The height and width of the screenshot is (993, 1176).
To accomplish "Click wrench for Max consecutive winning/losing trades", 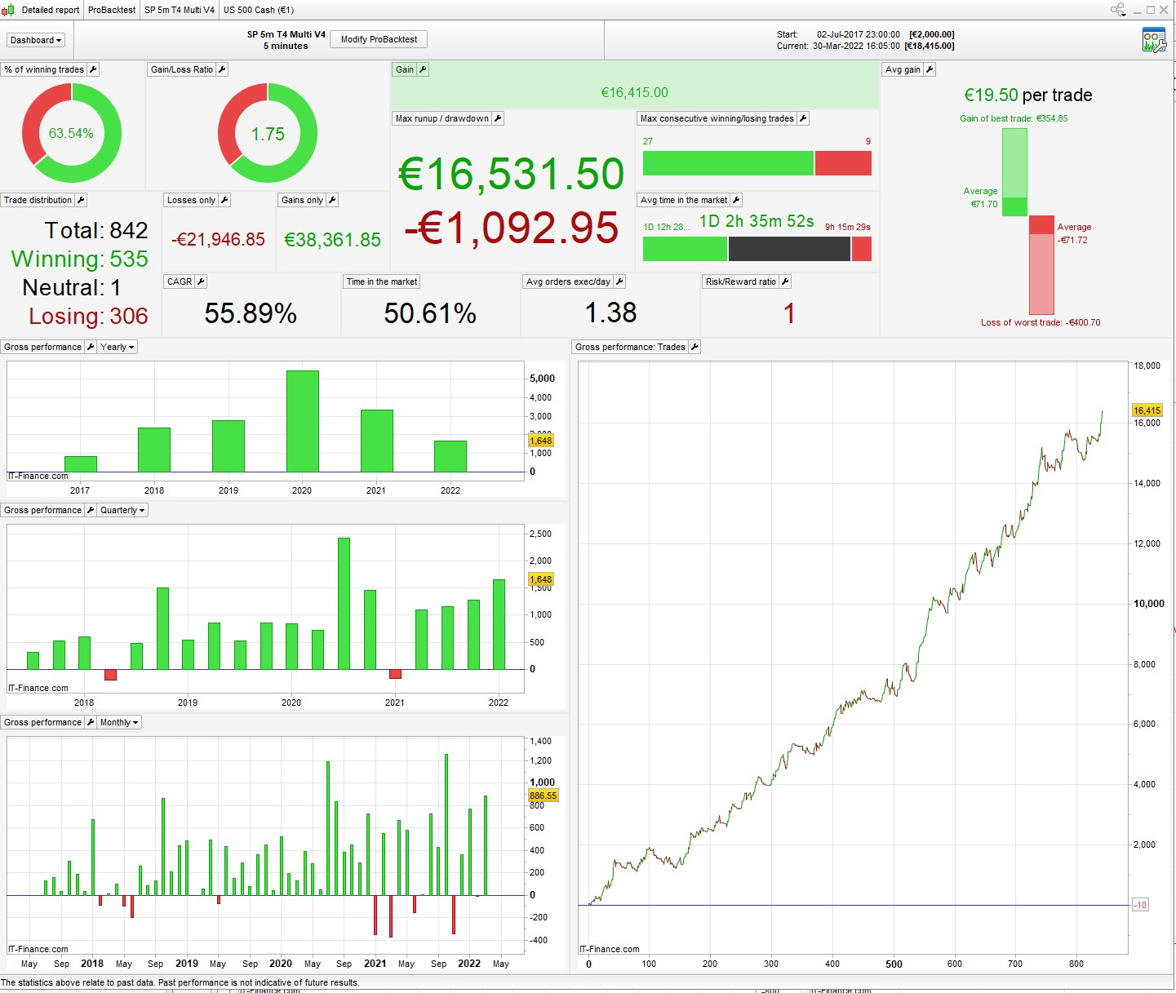I will coord(803,118).
